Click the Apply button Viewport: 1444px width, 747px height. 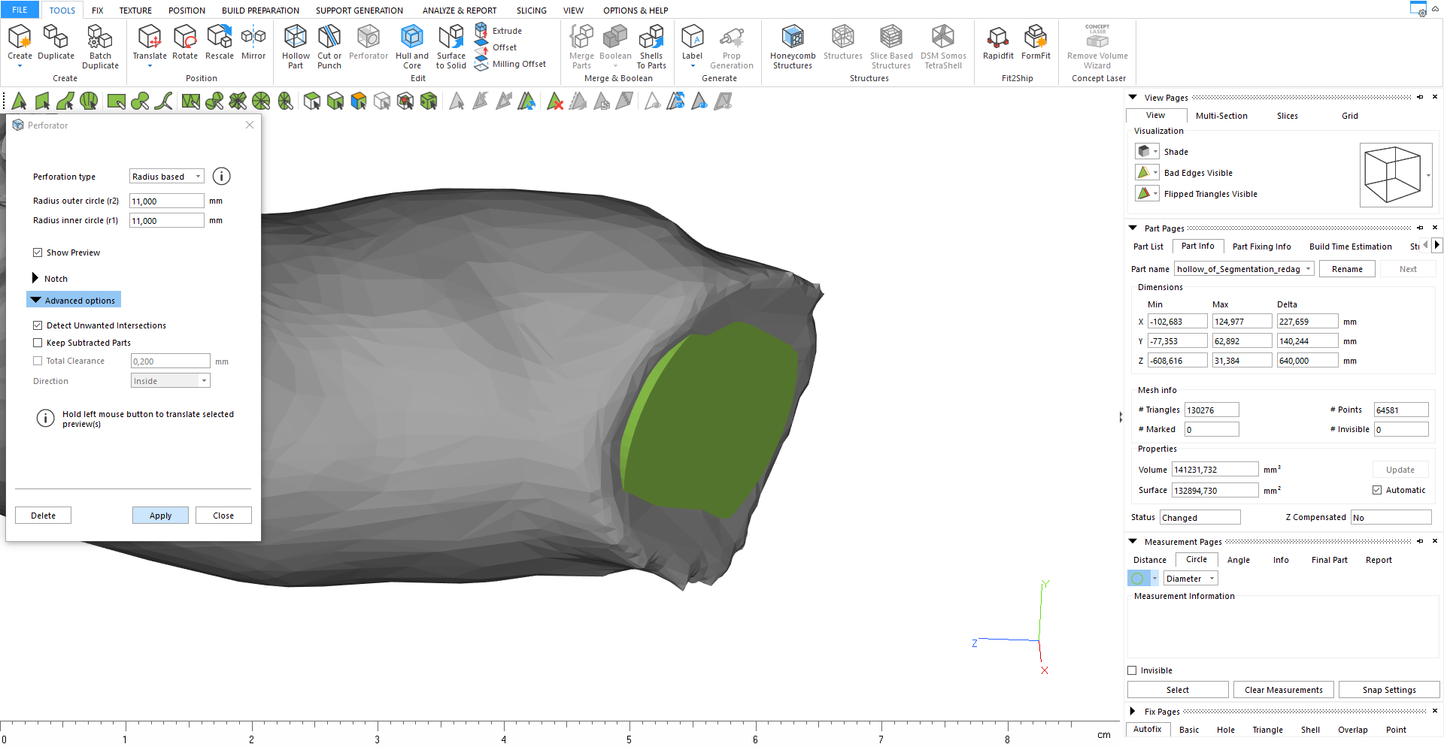click(x=160, y=516)
